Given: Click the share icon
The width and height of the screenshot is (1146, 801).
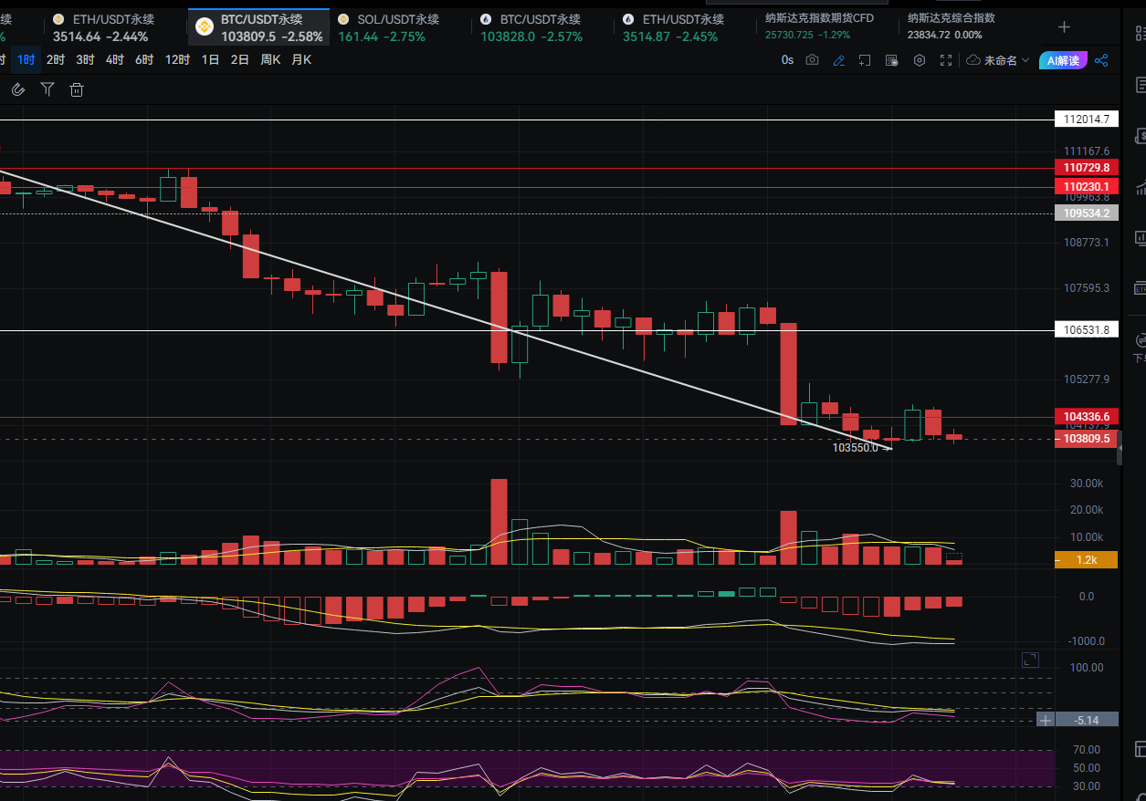Looking at the screenshot, I should tap(1101, 60).
